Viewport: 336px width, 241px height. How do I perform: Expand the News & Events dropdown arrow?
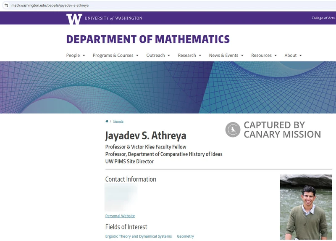click(x=242, y=56)
